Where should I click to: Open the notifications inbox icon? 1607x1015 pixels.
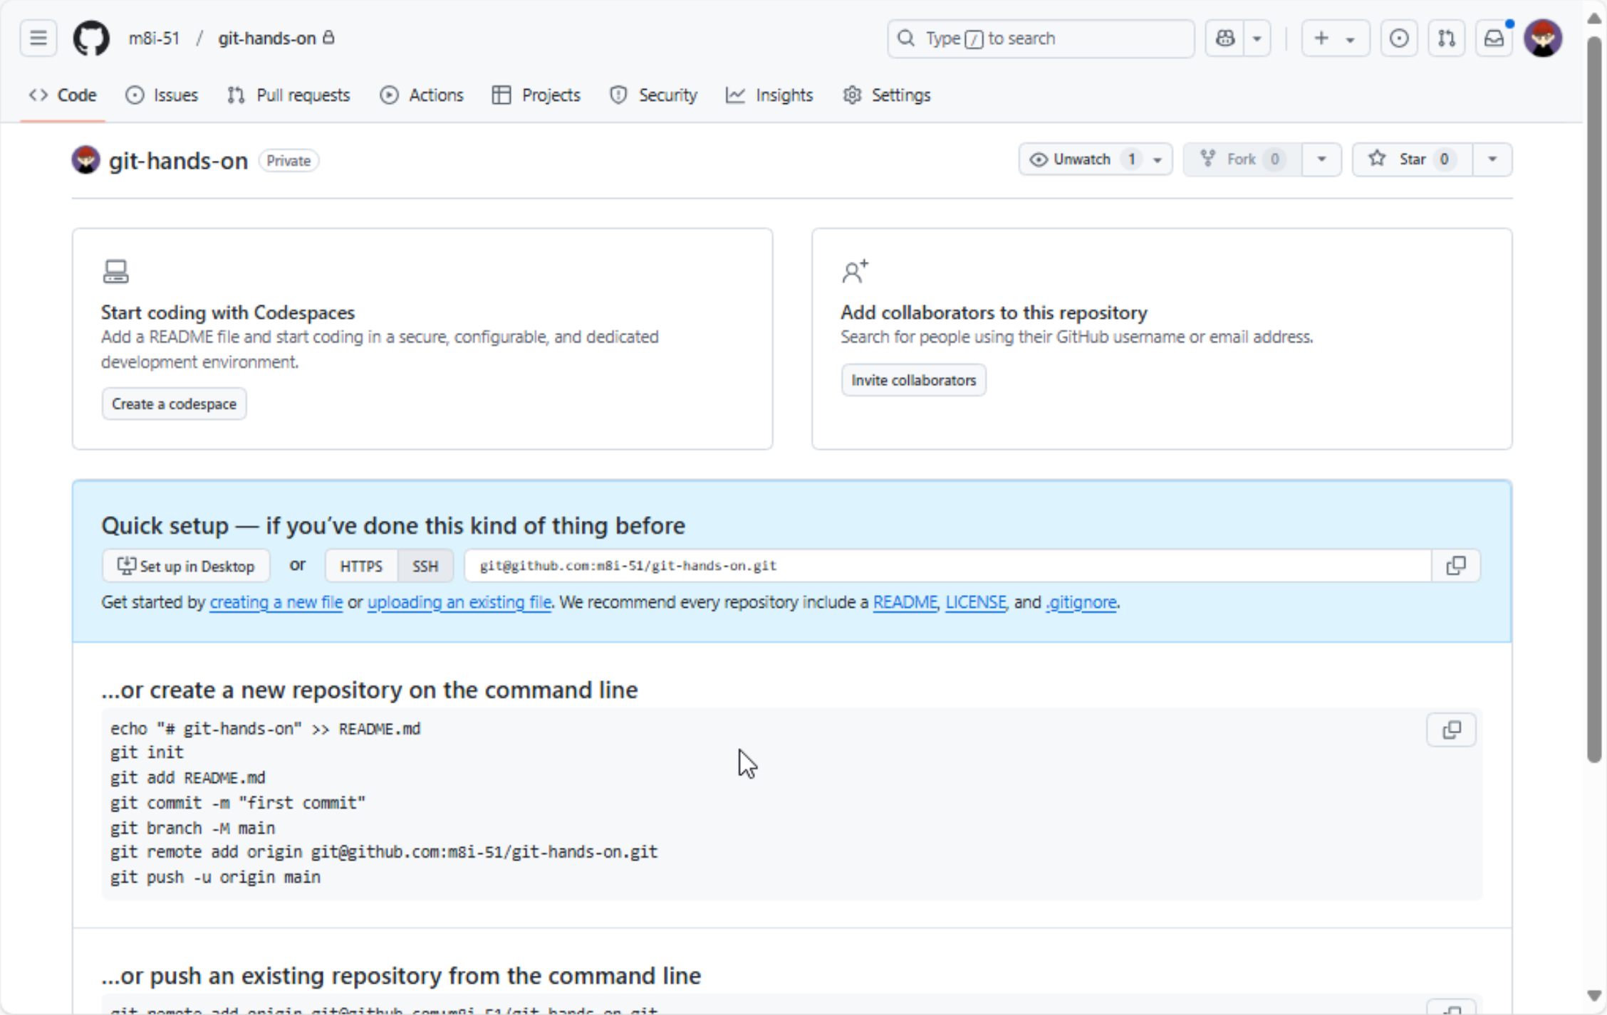(x=1493, y=38)
